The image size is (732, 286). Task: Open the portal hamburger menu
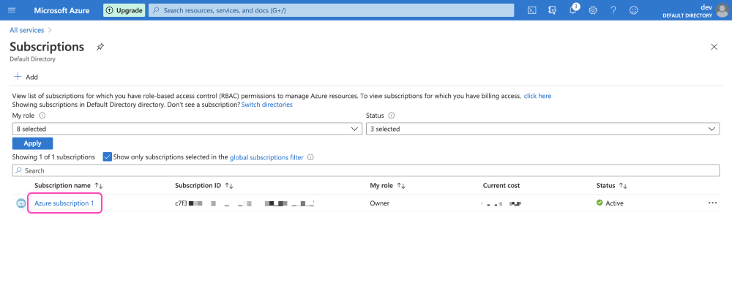tap(12, 10)
